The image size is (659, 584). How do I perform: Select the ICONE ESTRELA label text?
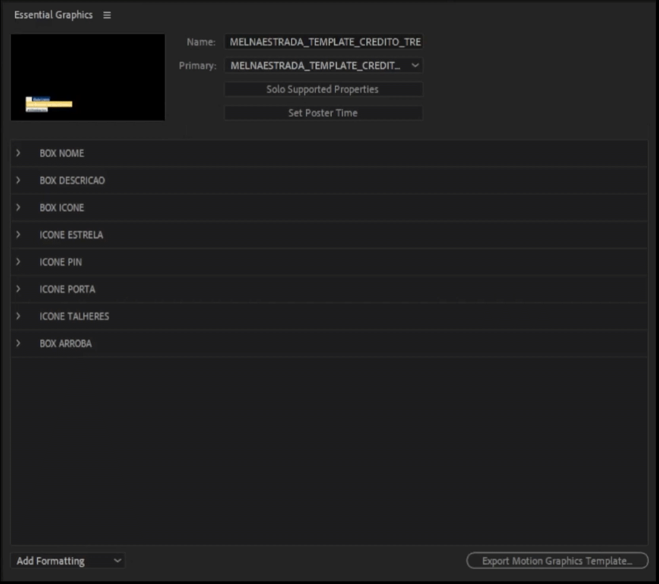coord(71,235)
